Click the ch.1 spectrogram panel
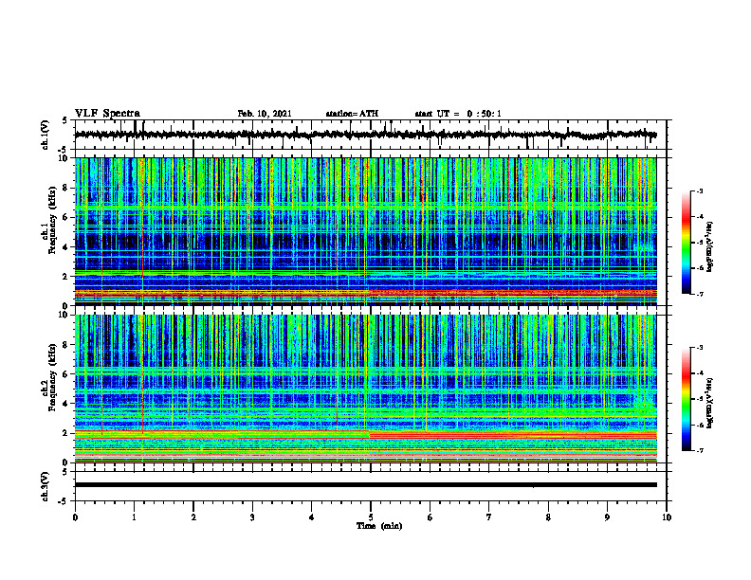 pos(365,231)
